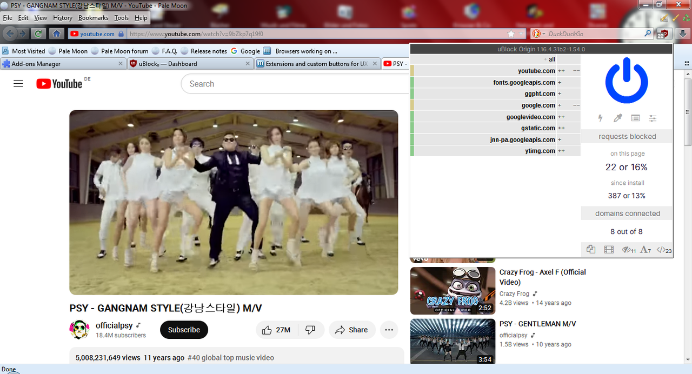Bookmark this page with the star icon
The height and width of the screenshot is (374, 692).
pos(511,34)
